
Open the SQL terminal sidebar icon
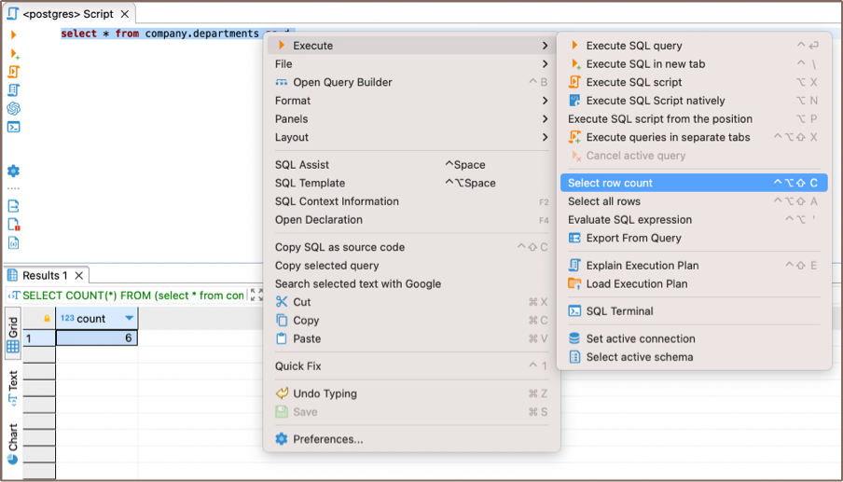point(13,127)
